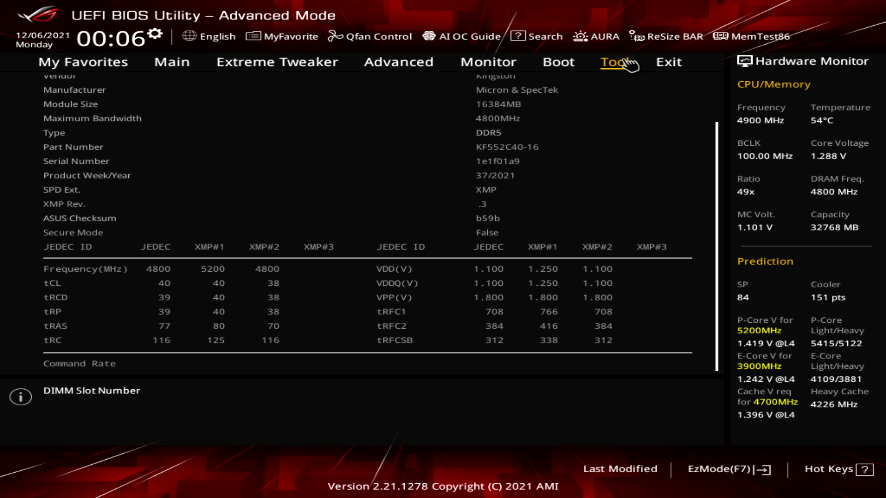Screen dimensions: 886x498
Task: Open MyFavorite list icon
Action: pyautogui.click(x=253, y=36)
